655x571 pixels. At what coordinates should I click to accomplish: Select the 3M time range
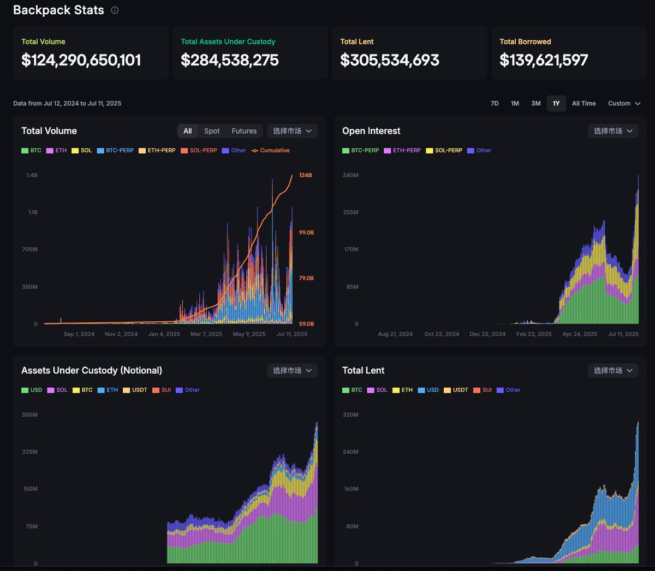point(536,103)
